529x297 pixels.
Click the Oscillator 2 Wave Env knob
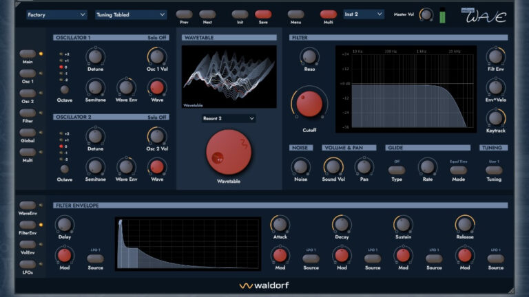(126, 167)
